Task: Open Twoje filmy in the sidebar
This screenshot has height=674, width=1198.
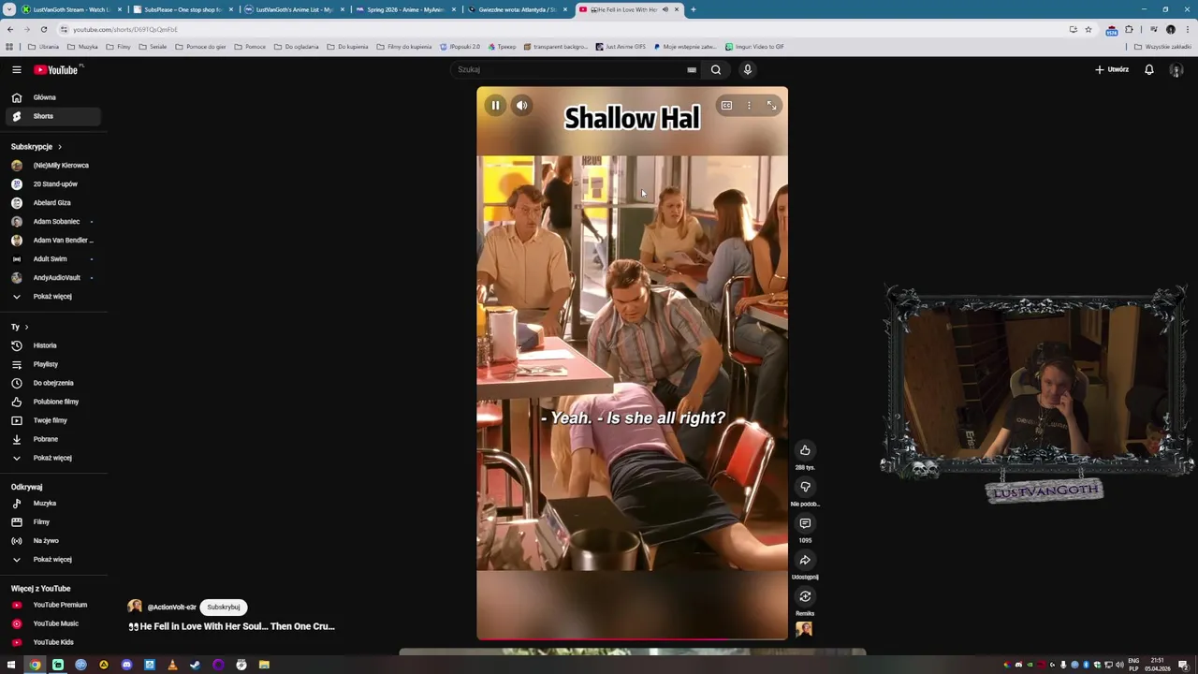Action: pos(53,420)
